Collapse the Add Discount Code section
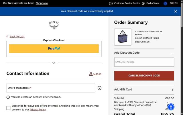Image resolution: width=183 pixels, height=115 pixels. pos(172,53)
